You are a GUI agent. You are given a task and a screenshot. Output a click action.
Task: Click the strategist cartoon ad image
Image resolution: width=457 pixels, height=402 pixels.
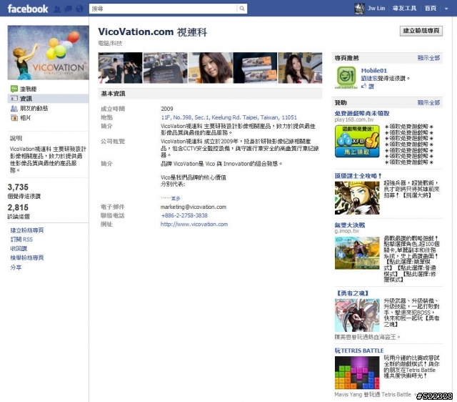coord(357,198)
